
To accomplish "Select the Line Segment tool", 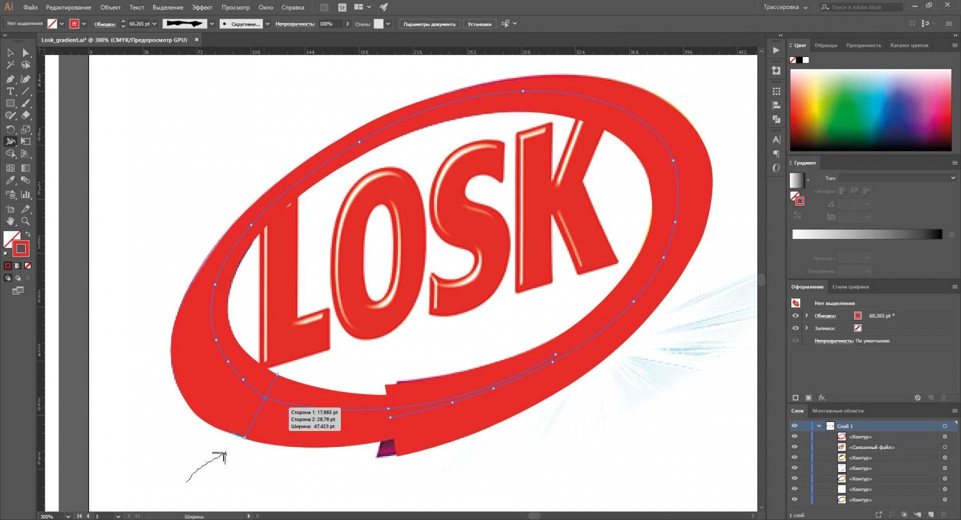I will coord(26,92).
